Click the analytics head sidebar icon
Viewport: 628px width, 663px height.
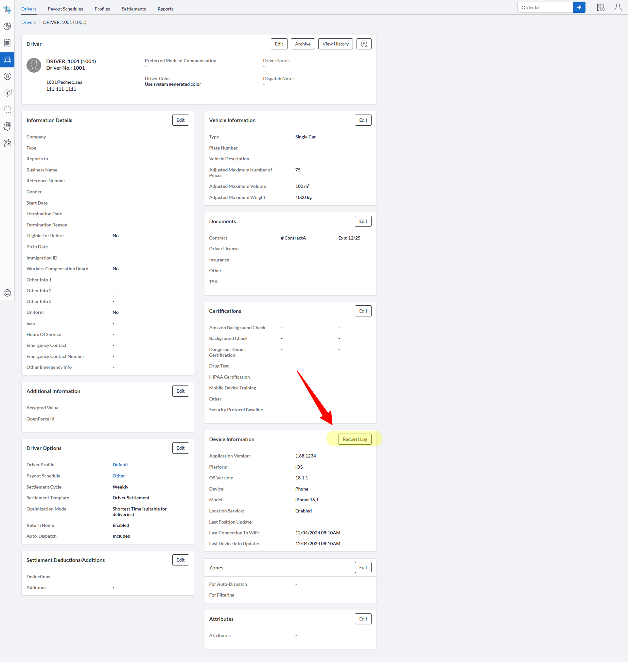tap(8, 126)
